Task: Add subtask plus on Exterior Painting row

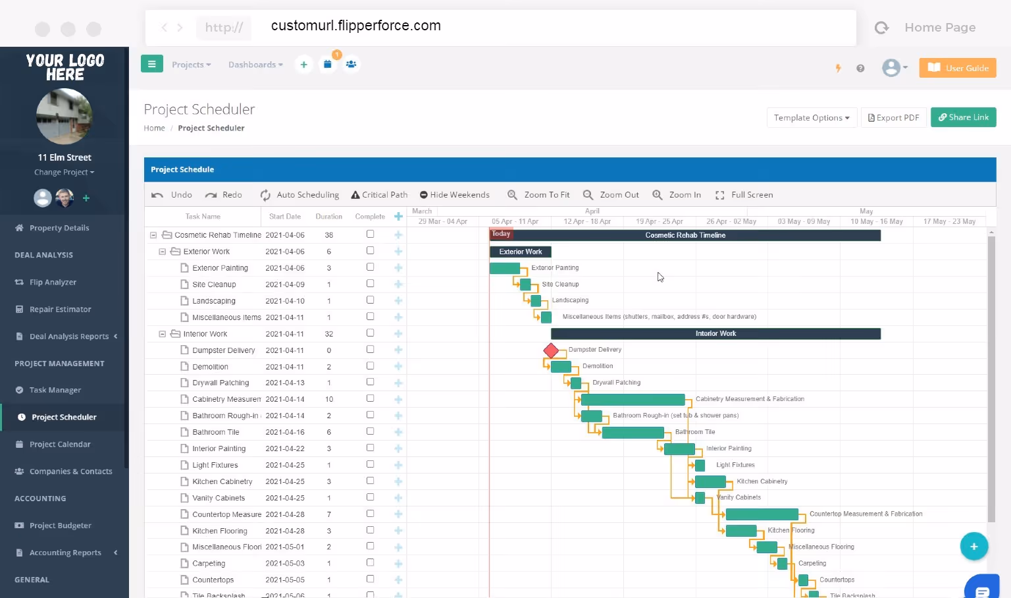Action: [x=398, y=268]
